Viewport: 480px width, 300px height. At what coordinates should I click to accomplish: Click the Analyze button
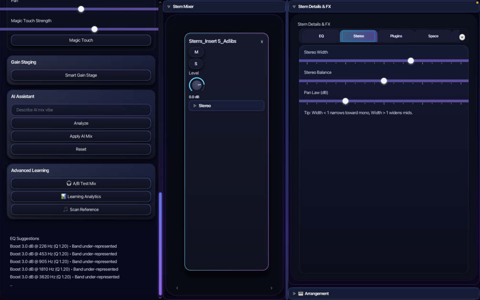pyautogui.click(x=81, y=123)
